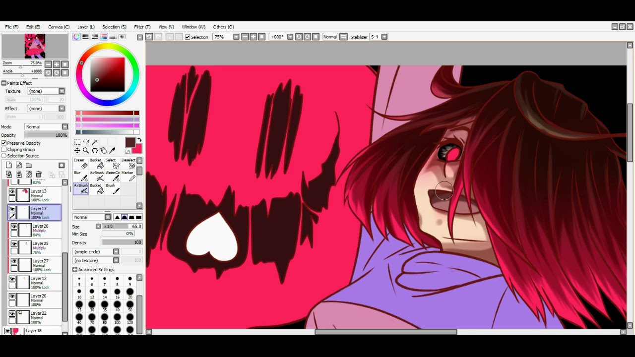635x357 pixels.
Task: Create a new linework layer
Action: pyautogui.click(x=19, y=165)
